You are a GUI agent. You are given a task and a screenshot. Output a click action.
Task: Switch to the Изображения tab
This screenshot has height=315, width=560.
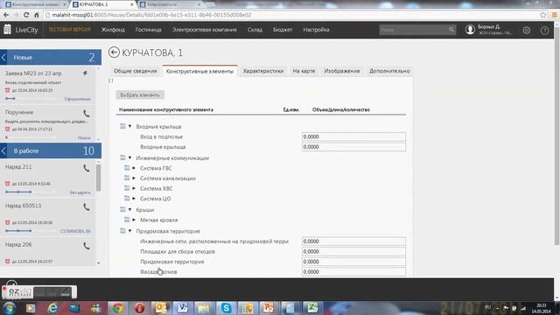point(342,71)
